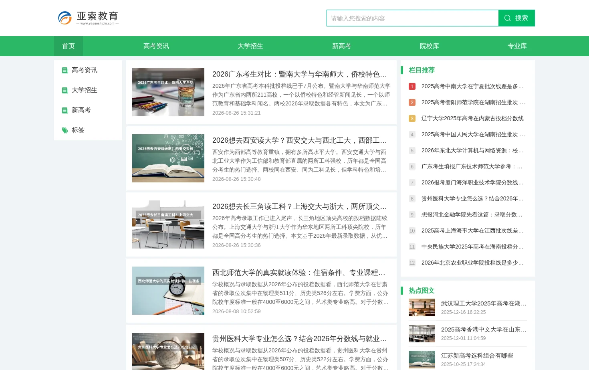Screen dimensions: 589x370
Task: Open the 高考资讯 navigation tab
Action: coord(156,46)
